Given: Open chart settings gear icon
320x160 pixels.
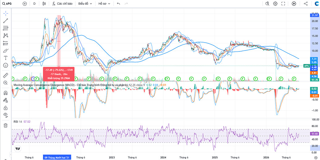Looking at the screenshot, I should pos(275,3).
